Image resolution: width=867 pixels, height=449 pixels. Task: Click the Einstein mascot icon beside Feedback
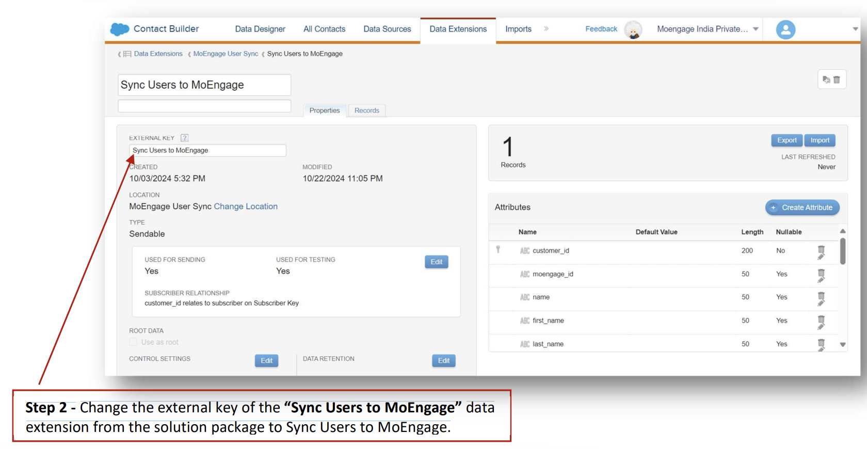(x=633, y=30)
